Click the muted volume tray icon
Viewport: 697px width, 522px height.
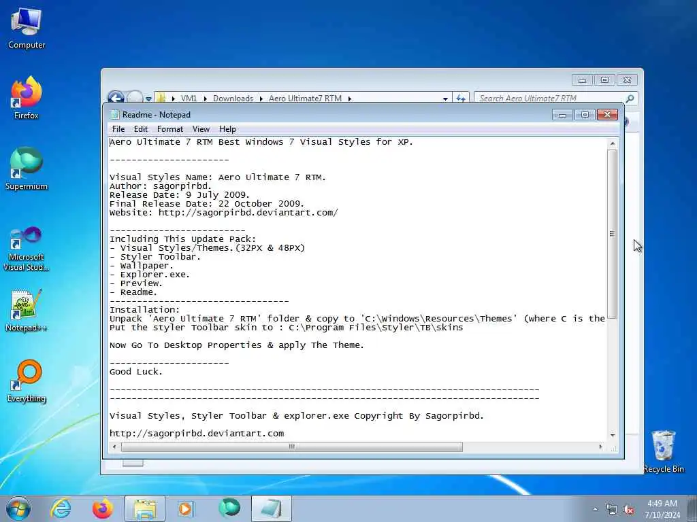click(628, 510)
